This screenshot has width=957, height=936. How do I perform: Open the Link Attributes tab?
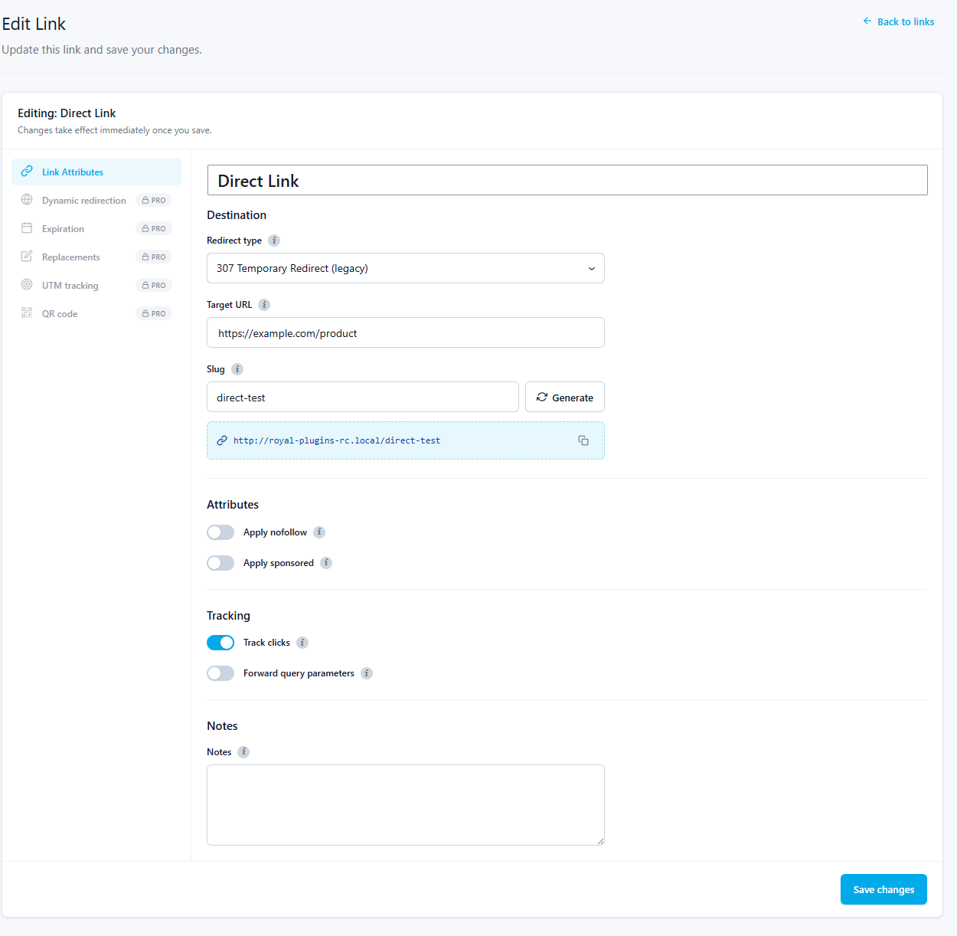click(x=96, y=172)
